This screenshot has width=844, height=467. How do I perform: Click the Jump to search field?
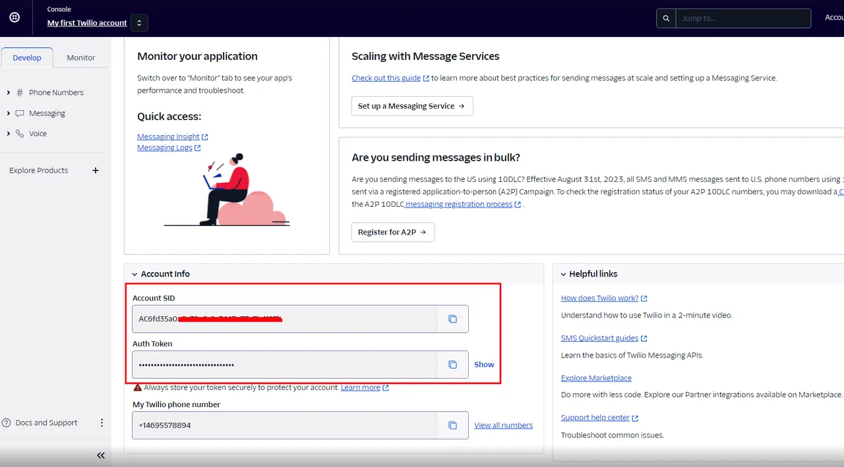tap(742, 18)
